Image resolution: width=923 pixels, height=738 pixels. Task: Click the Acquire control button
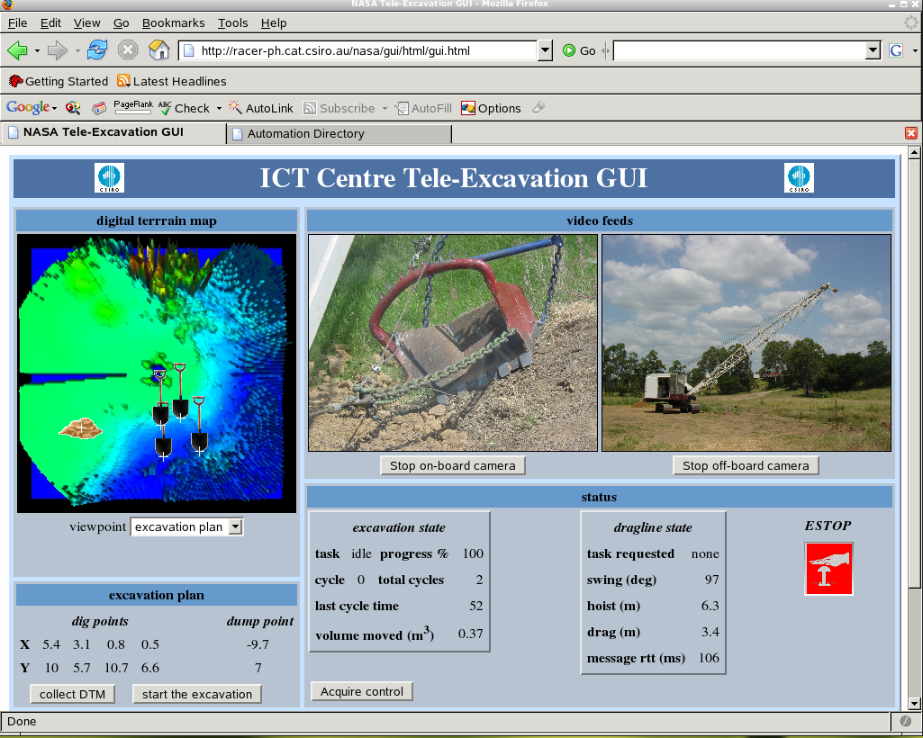(x=362, y=691)
